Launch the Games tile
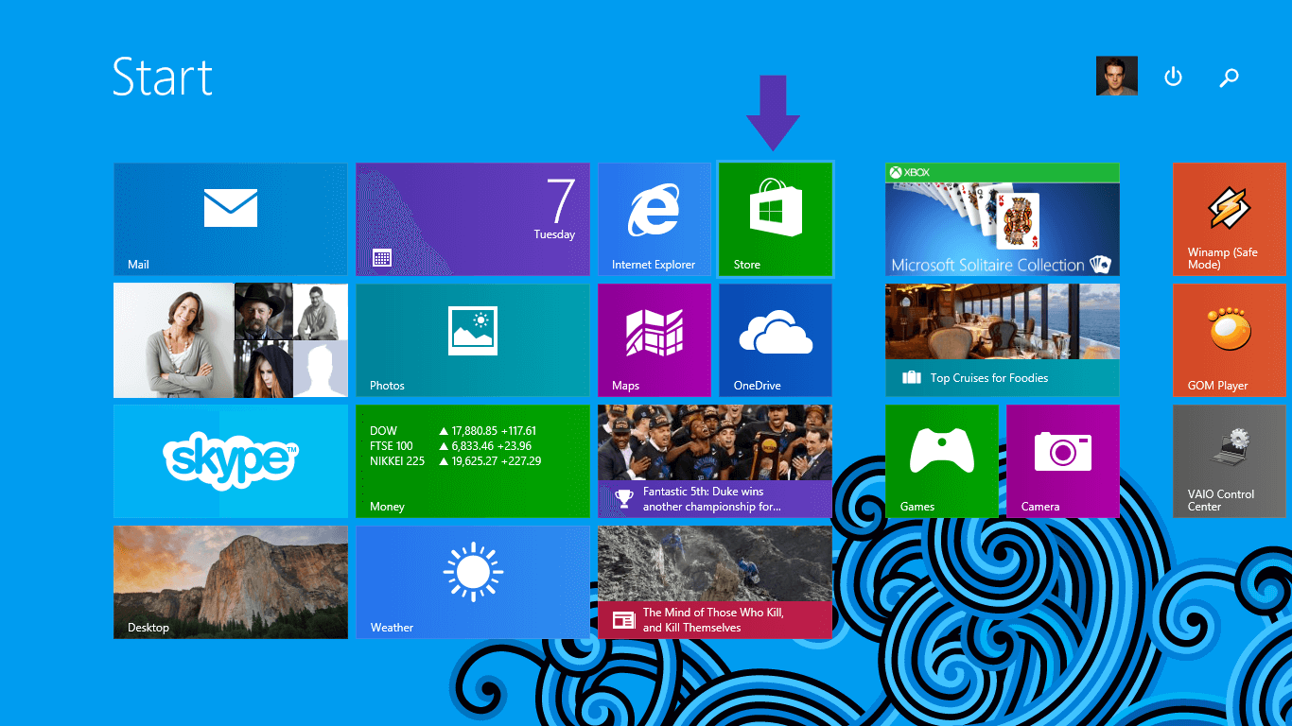Viewport: 1292px width, 726px height. click(942, 461)
